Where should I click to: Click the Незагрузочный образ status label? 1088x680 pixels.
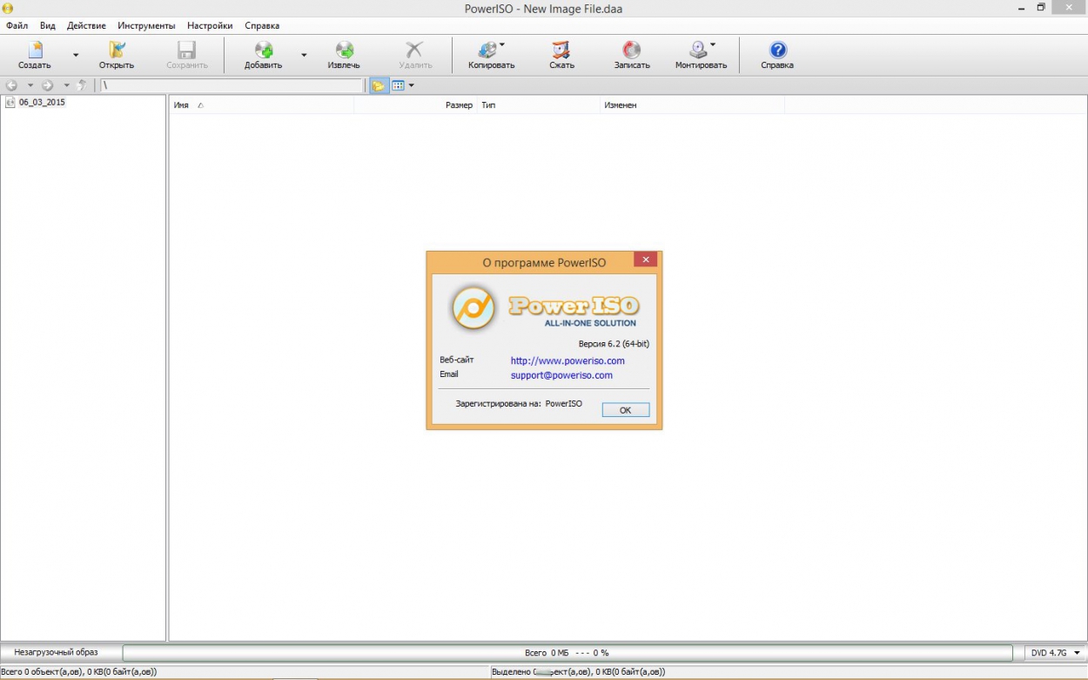coord(56,652)
